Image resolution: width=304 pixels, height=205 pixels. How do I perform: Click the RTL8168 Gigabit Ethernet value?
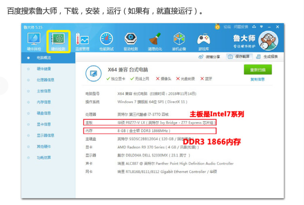pyautogui.click(x=167, y=172)
